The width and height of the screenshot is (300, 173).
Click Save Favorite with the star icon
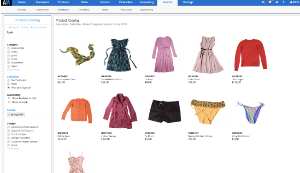coord(38,27)
